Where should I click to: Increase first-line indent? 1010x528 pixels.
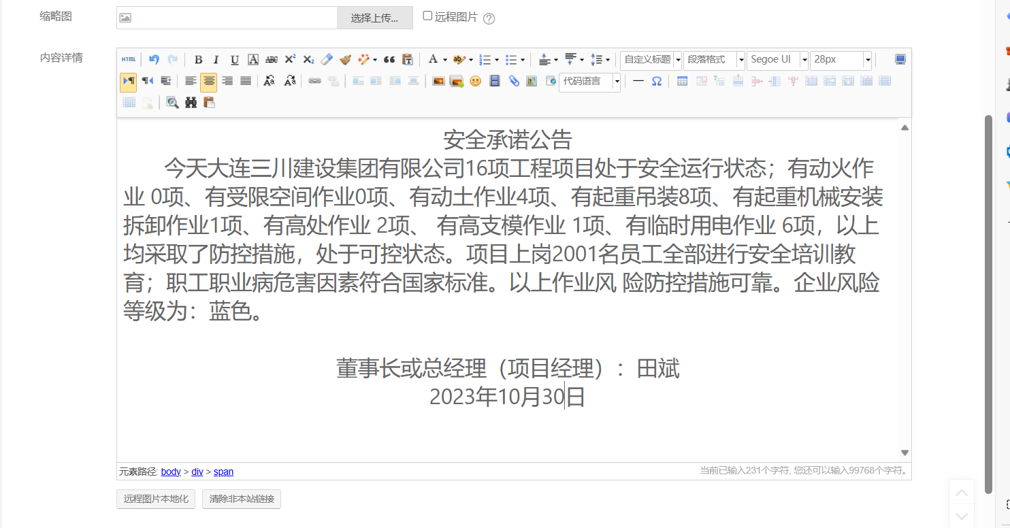click(x=165, y=81)
